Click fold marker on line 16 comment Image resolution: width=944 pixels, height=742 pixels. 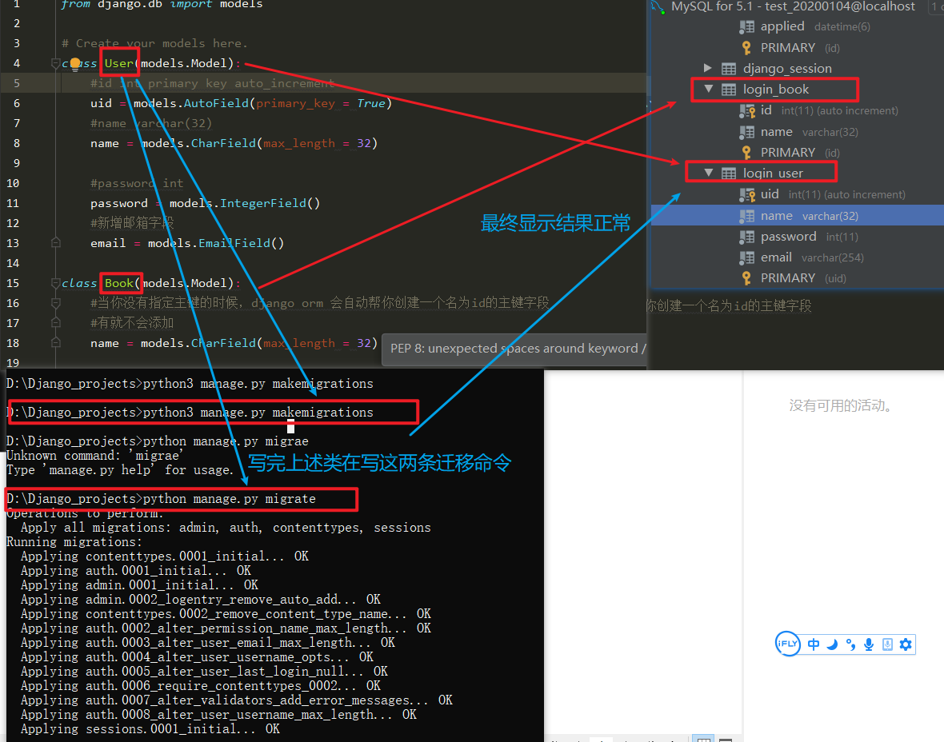click(55, 303)
